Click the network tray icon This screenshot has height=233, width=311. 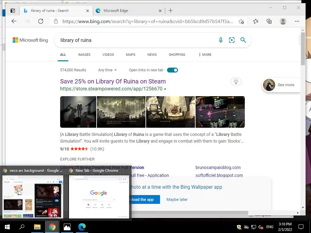click(254, 227)
